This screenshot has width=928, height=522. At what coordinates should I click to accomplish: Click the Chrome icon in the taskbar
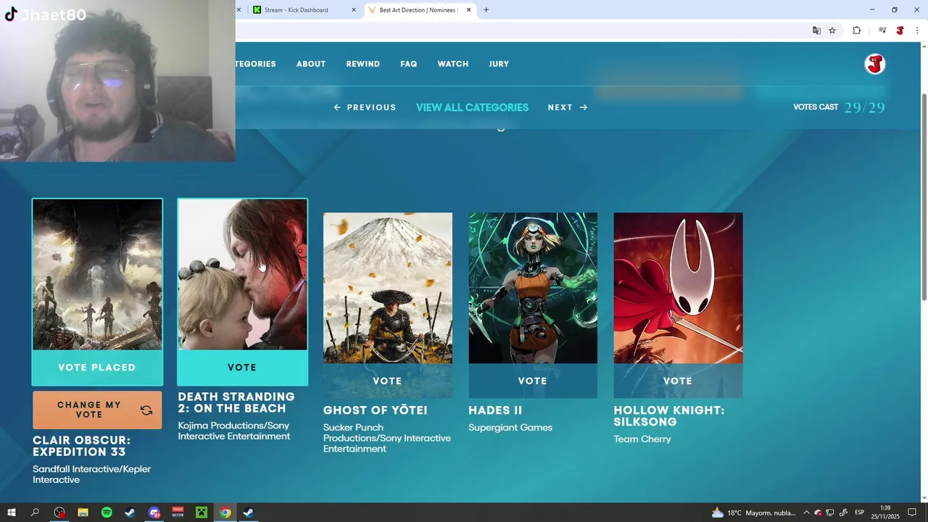pos(225,513)
